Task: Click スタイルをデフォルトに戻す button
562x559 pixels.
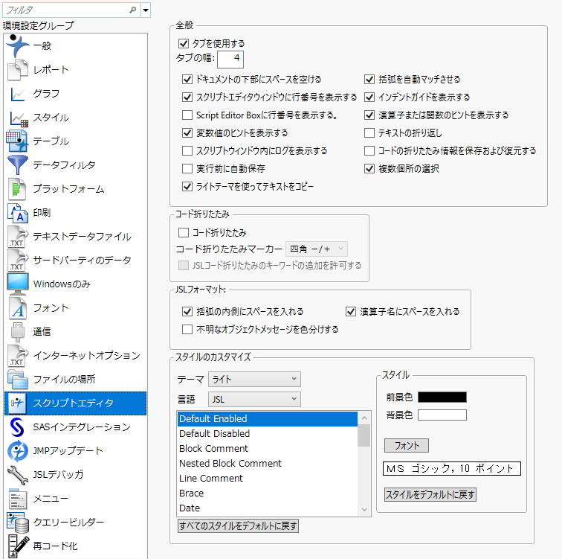Action: point(430,495)
